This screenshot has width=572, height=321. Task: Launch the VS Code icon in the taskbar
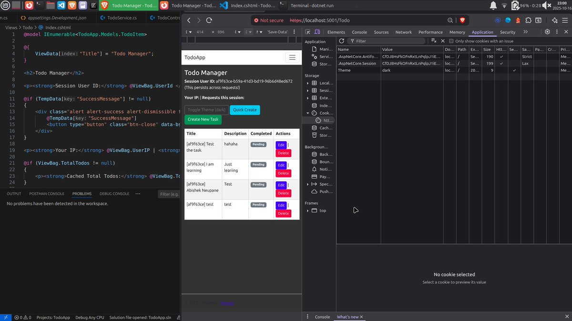[61, 6]
